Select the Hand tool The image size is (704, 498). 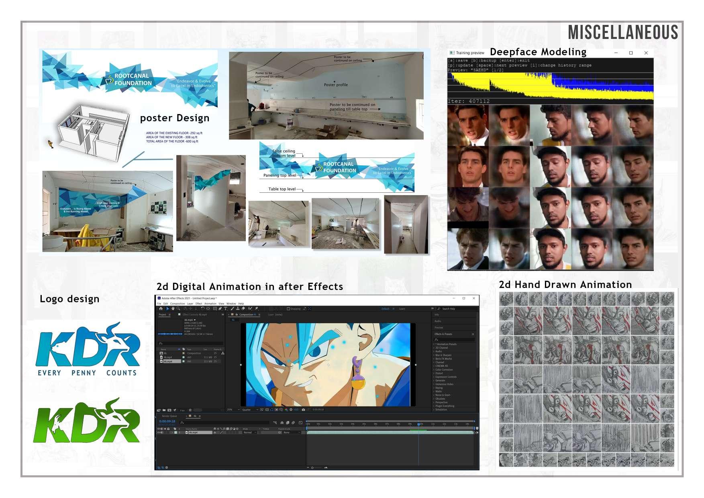click(173, 309)
